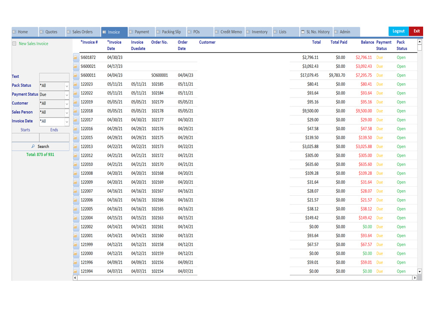Screen dimensions: 430x322
Task: Open folder icon for invoice 122019
Action: (75, 102)
